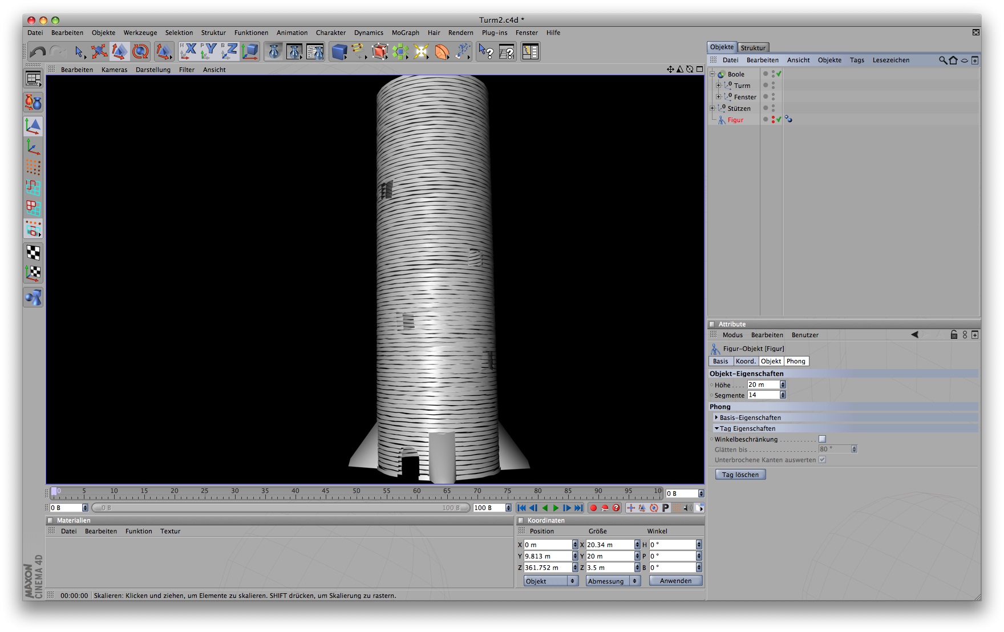Click the green play forward button
The image size is (1004, 632).
(x=556, y=508)
